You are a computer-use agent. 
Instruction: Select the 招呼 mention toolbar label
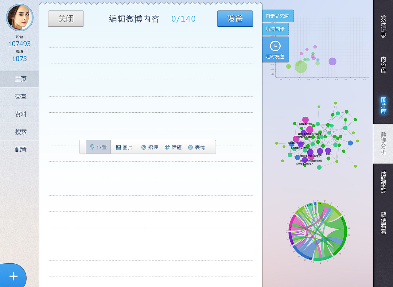tap(153, 148)
